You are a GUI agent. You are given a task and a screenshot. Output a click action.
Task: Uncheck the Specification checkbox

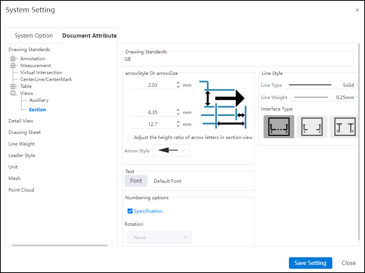click(130, 211)
